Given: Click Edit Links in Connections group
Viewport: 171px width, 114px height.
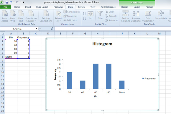Looking at the screenshot, I should [x=70, y=20].
